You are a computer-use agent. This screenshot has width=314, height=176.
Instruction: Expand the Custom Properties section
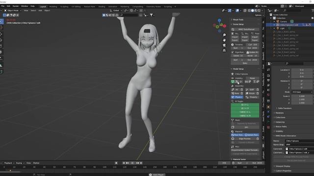pyautogui.click(x=283, y=171)
